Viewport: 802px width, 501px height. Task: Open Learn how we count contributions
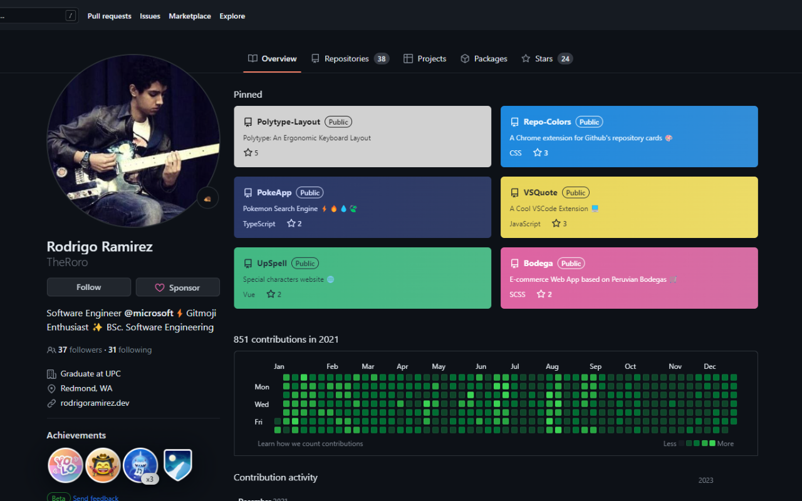[x=310, y=443]
